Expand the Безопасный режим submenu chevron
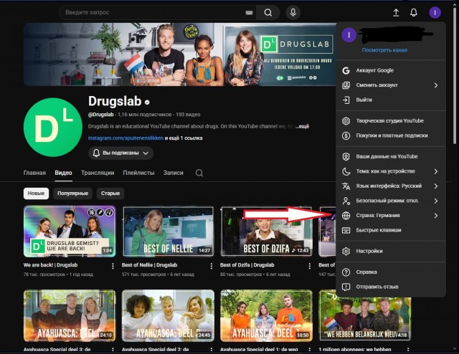The width and height of the screenshot is (459, 354). tap(435, 201)
